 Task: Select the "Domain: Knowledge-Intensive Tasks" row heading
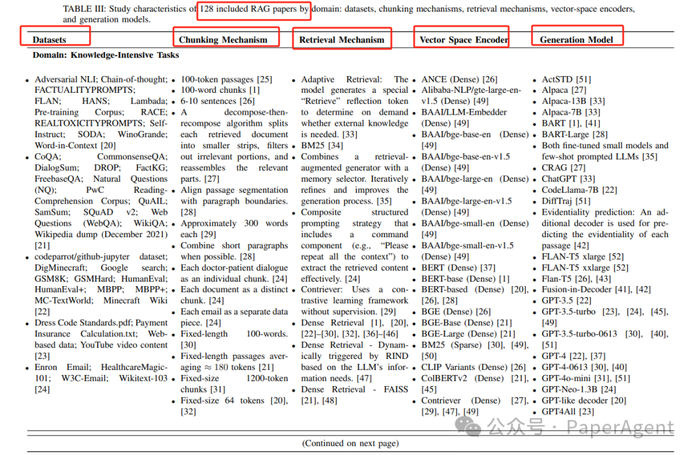pos(106,55)
